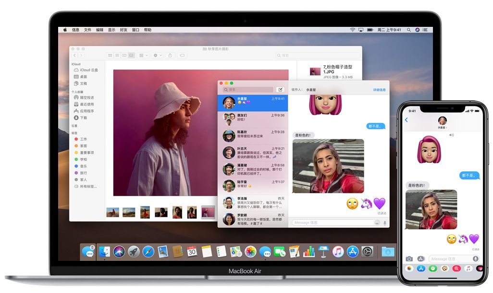Viewport: 493px width, 293px height.
Task: Open Safari from the Dock
Action: [148, 251]
